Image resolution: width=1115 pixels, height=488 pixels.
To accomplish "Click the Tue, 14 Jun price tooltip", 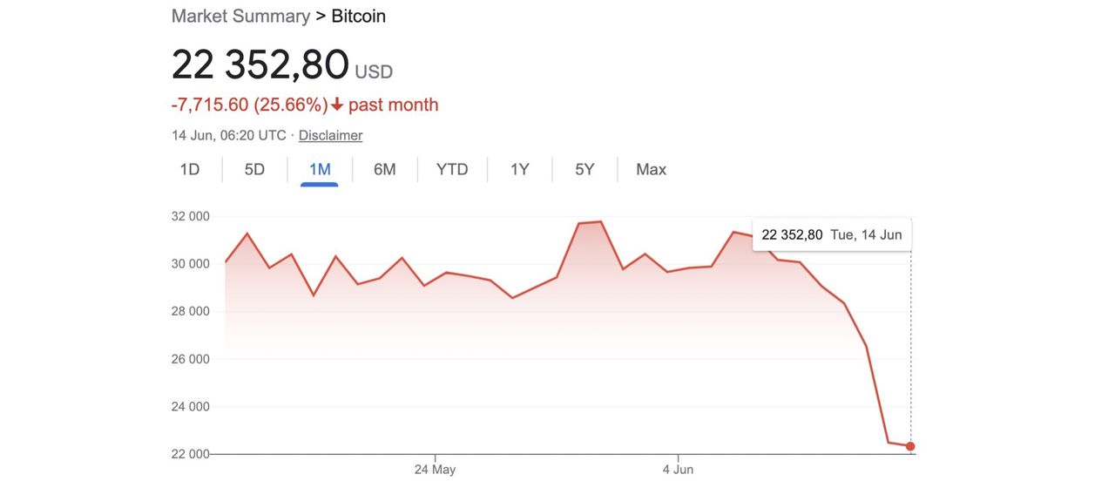I will click(831, 234).
